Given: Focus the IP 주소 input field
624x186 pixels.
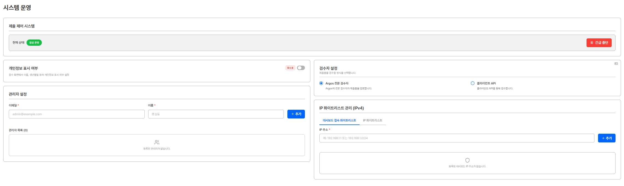Looking at the screenshot, I should [x=457, y=138].
